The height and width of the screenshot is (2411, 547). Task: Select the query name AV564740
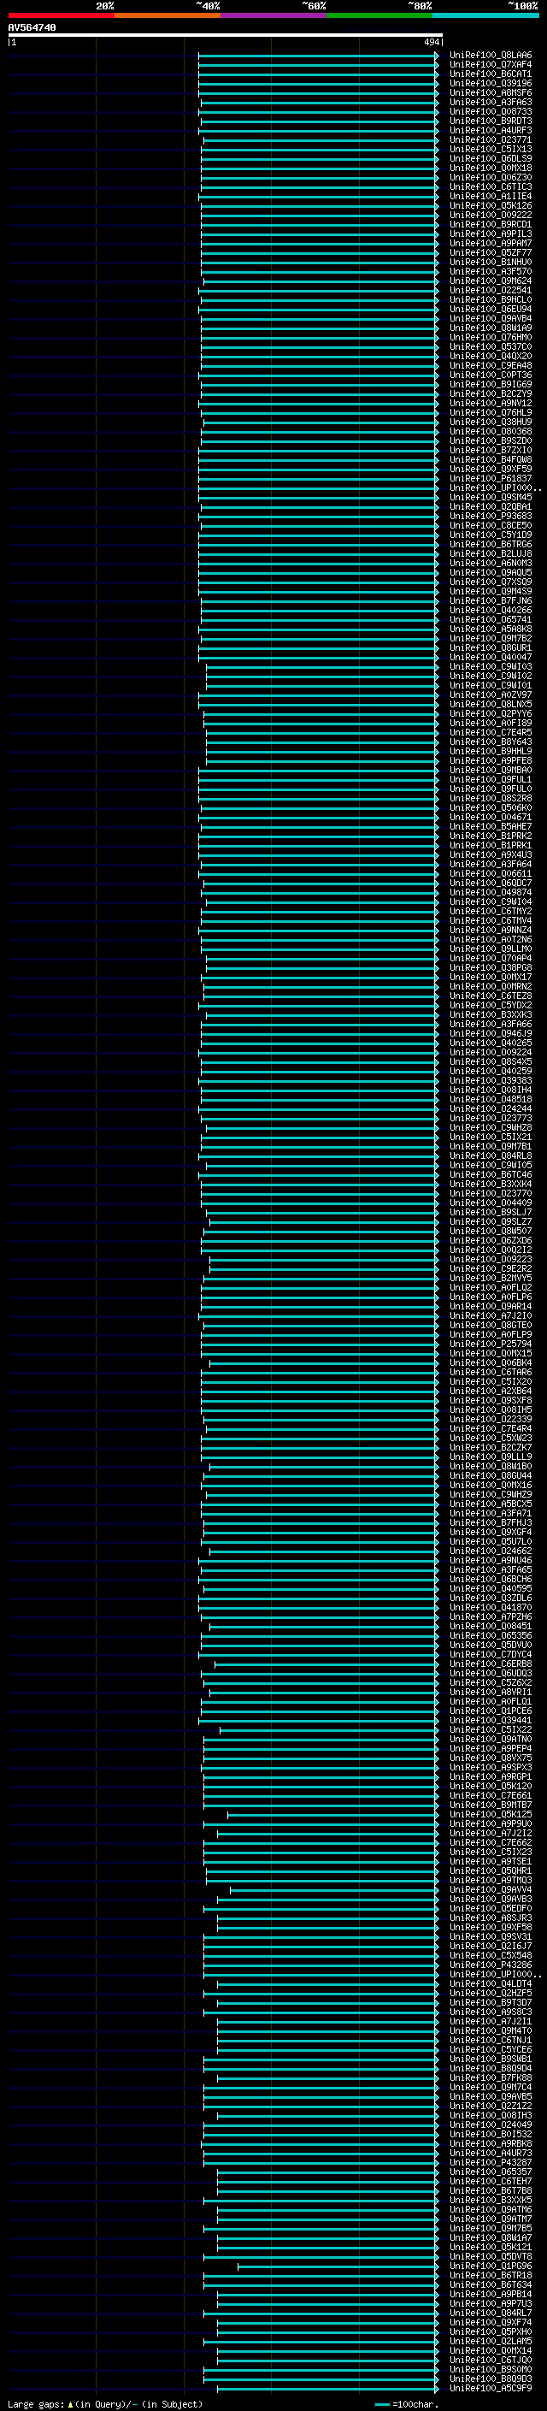tap(32, 27)
